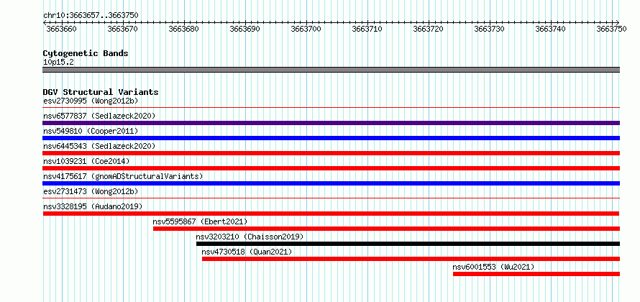Open nsv3203210 (Chaisson2019) label
This screenshot has width=640, height=302.
(x=250, y=237)
